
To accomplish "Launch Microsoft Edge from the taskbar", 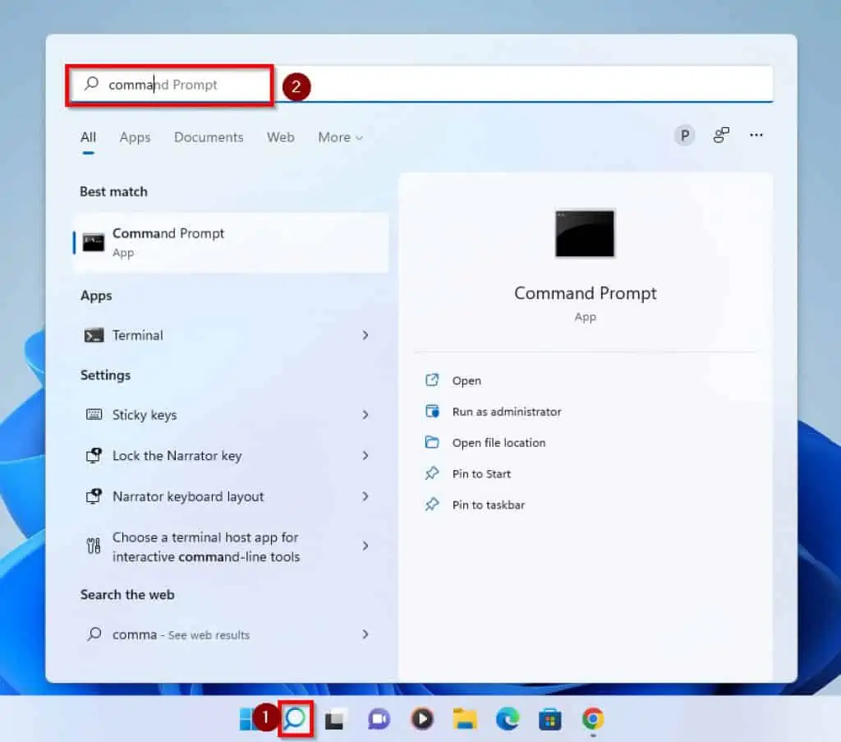I will [508, 719].
